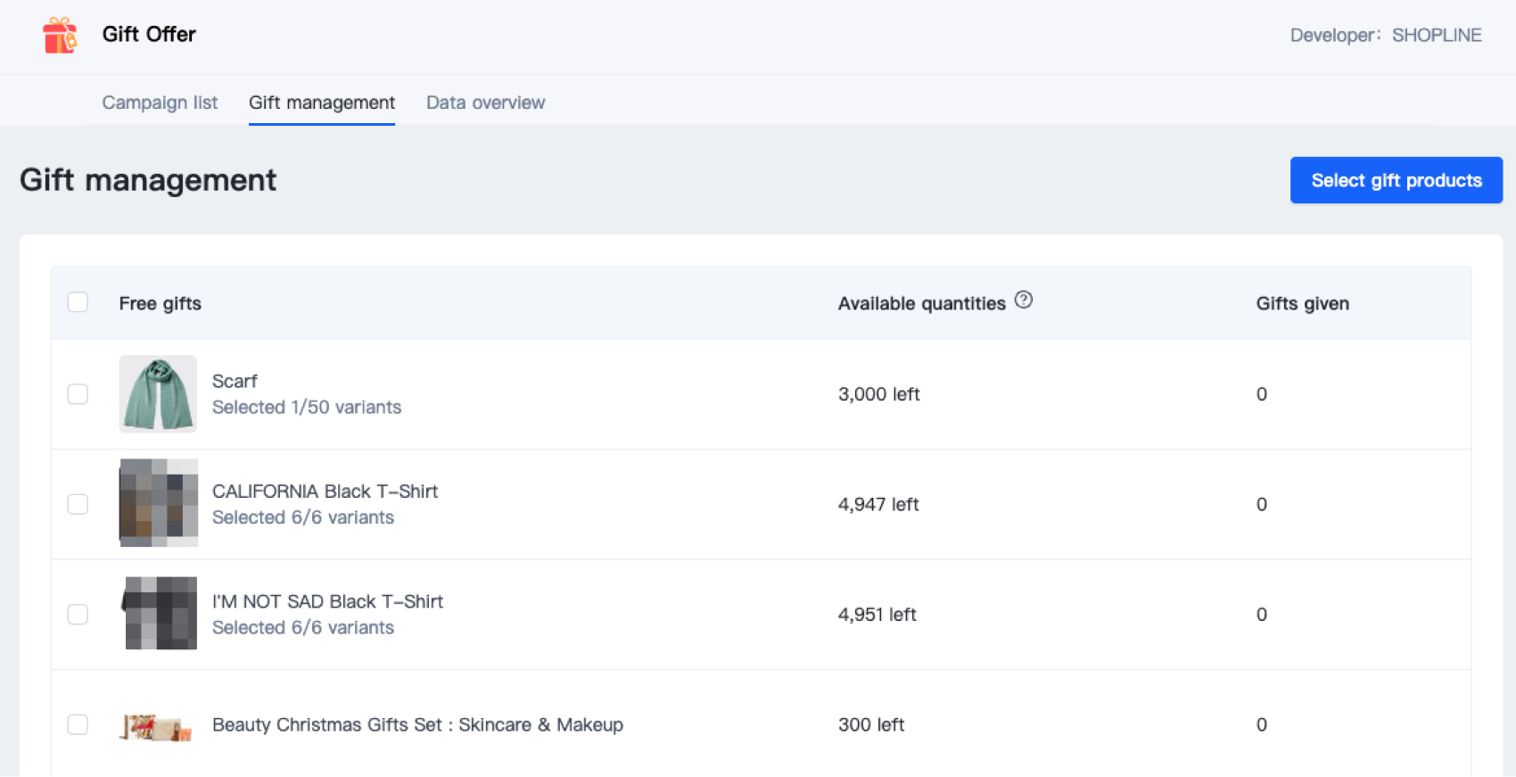
Task: Select the CALIFORNIA Black T-Shirt checkbox
Action: click(x=78, y=504)
